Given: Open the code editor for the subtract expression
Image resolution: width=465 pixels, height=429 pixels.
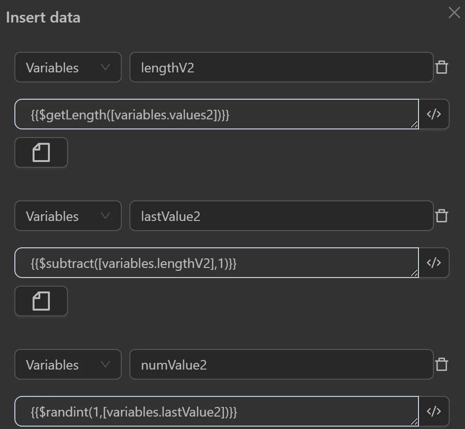Looking at the screenshot, I should 434,263.
